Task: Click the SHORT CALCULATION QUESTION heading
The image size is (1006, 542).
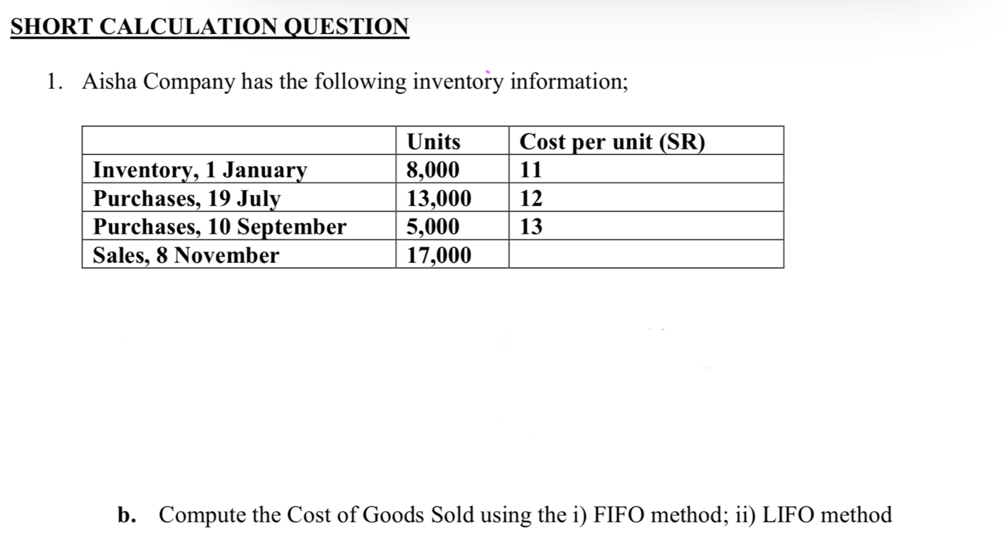Action: tap(210, 27)
